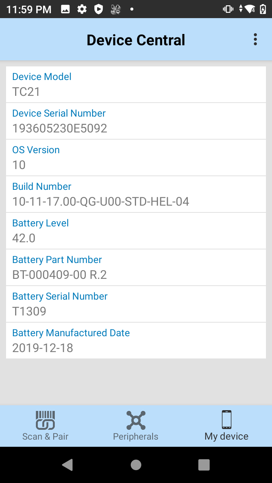This screenshot has height=483, width=272.
Task: Tap the Battery Part Number entry
Action: tap(136, 268)
